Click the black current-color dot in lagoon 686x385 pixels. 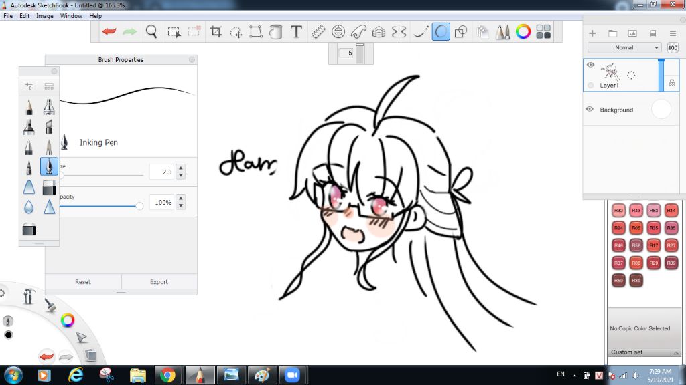click(x=8, y=335)
